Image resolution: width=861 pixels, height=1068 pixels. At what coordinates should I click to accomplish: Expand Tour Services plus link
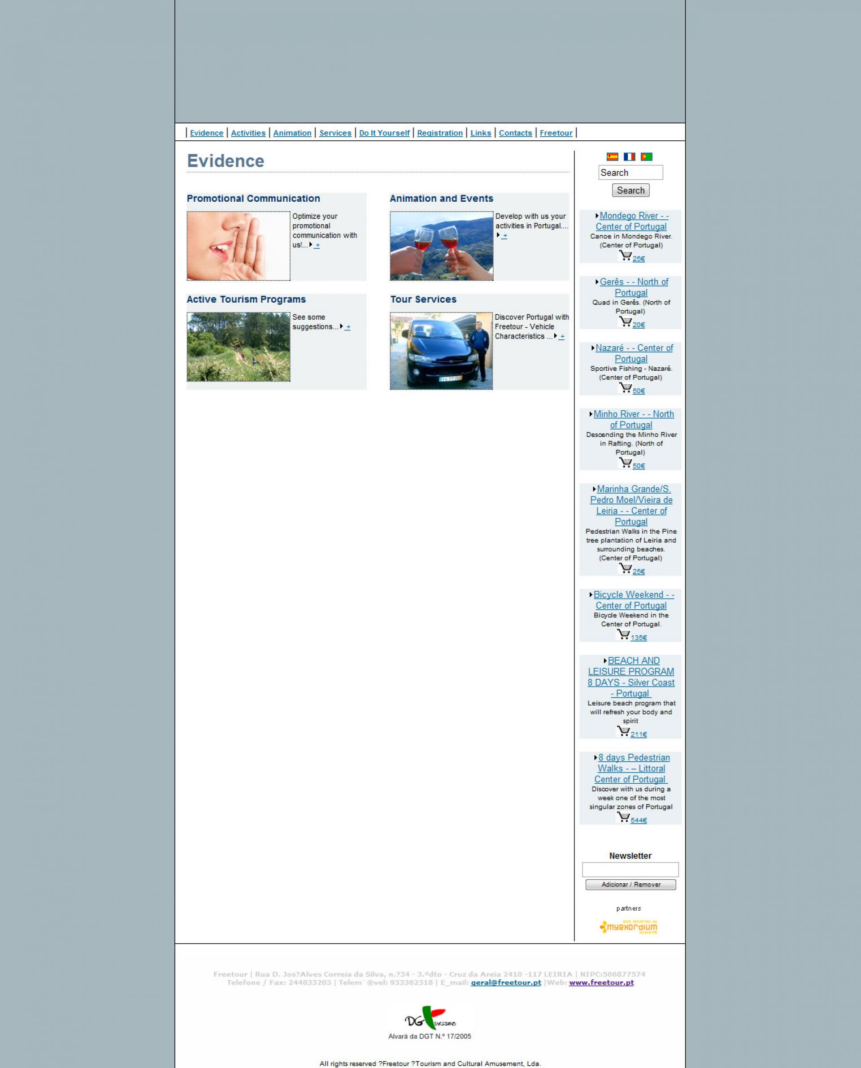coord(561,336)
